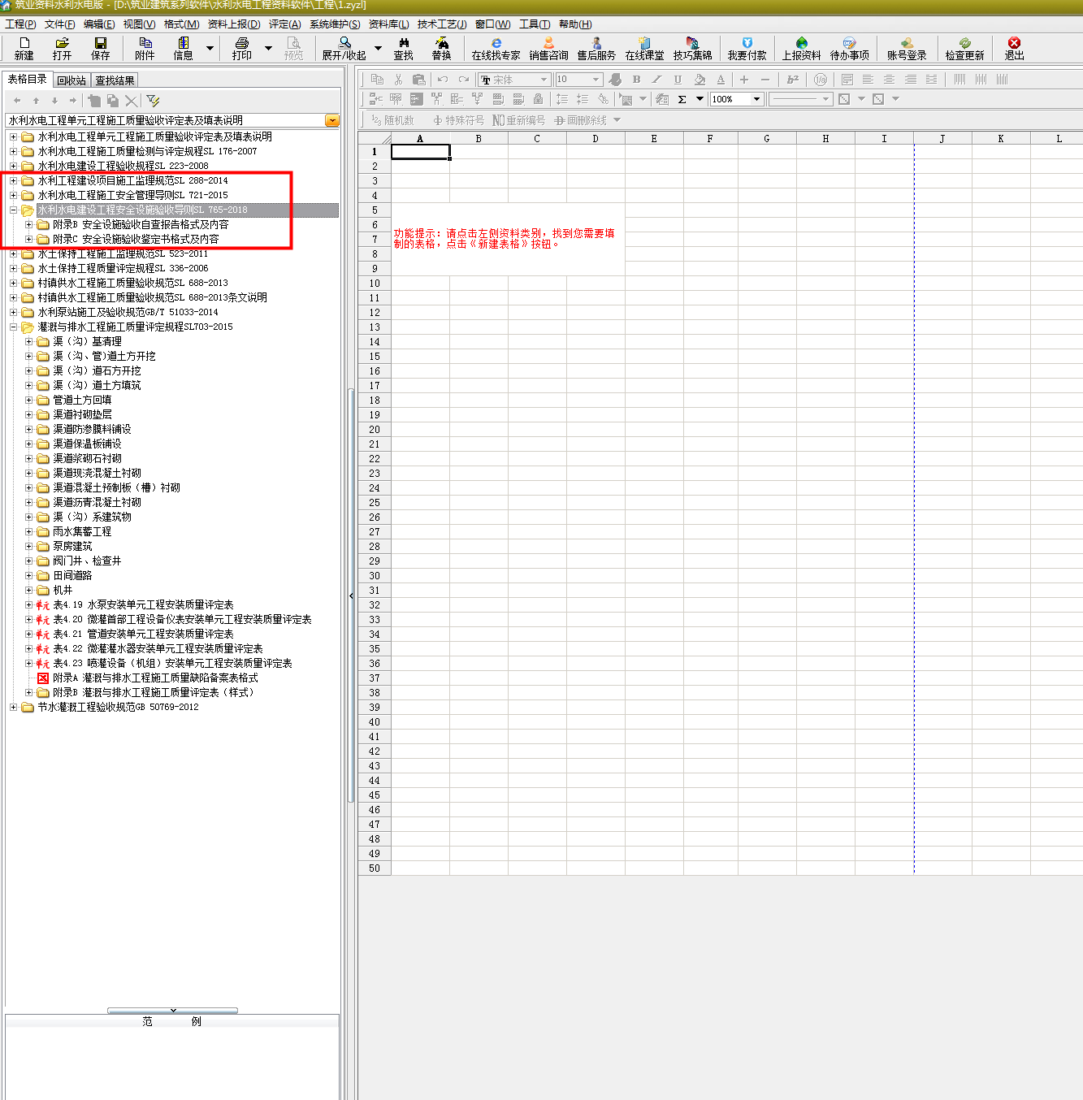Click the 附件 (Attachment) toolbar icon
This screenshot has height=1100, width=1083.
[x=145, y=49]
